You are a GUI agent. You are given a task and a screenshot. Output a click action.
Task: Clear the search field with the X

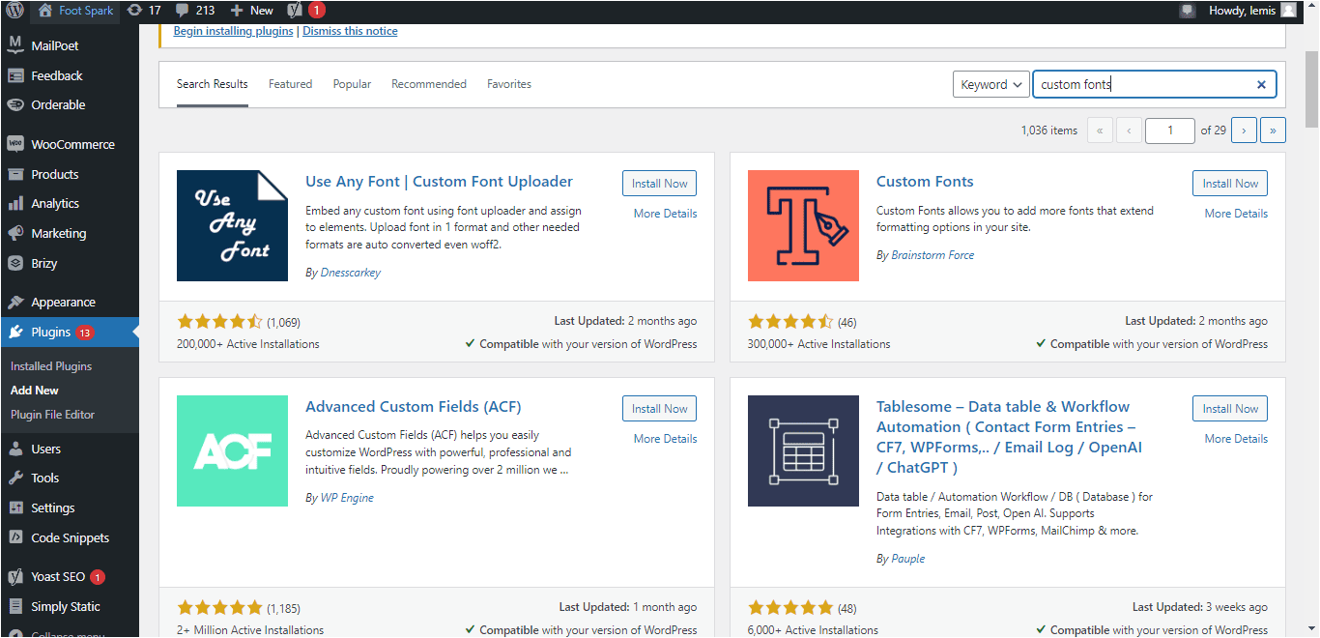click(x=1261, y=84)
